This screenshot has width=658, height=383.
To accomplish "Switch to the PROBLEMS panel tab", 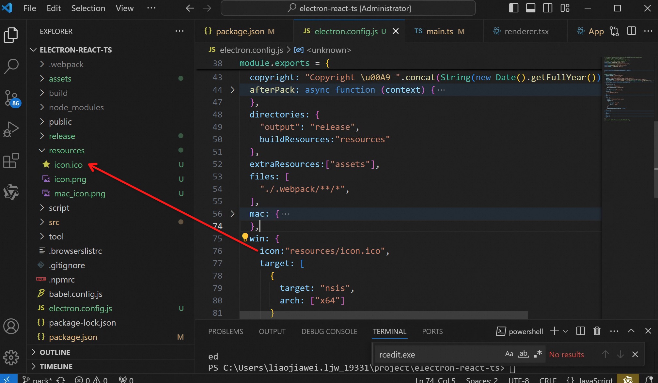I will [226, 331].
